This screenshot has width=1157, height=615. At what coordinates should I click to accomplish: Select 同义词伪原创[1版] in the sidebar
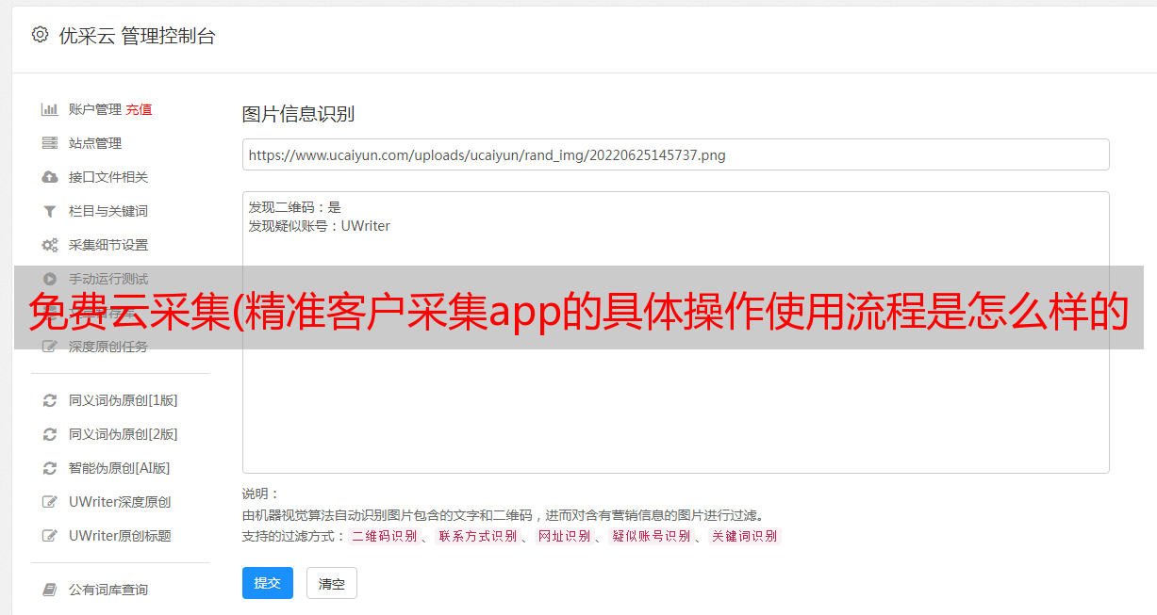tap(124, 400)
